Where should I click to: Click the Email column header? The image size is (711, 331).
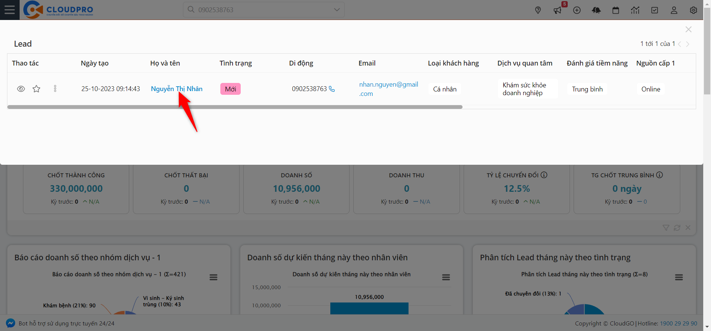click(x=367, y=63)
